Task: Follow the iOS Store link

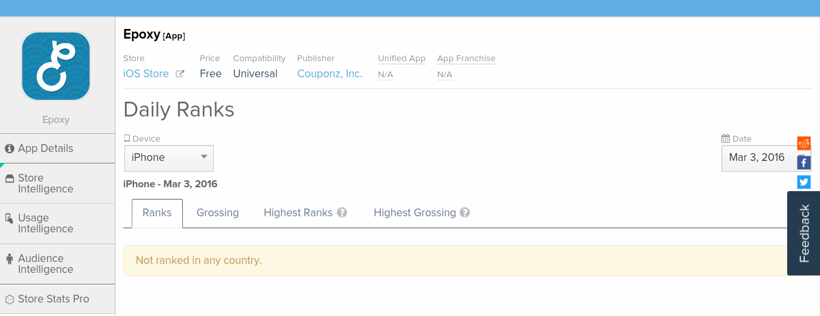Action: tap(146, 74)
